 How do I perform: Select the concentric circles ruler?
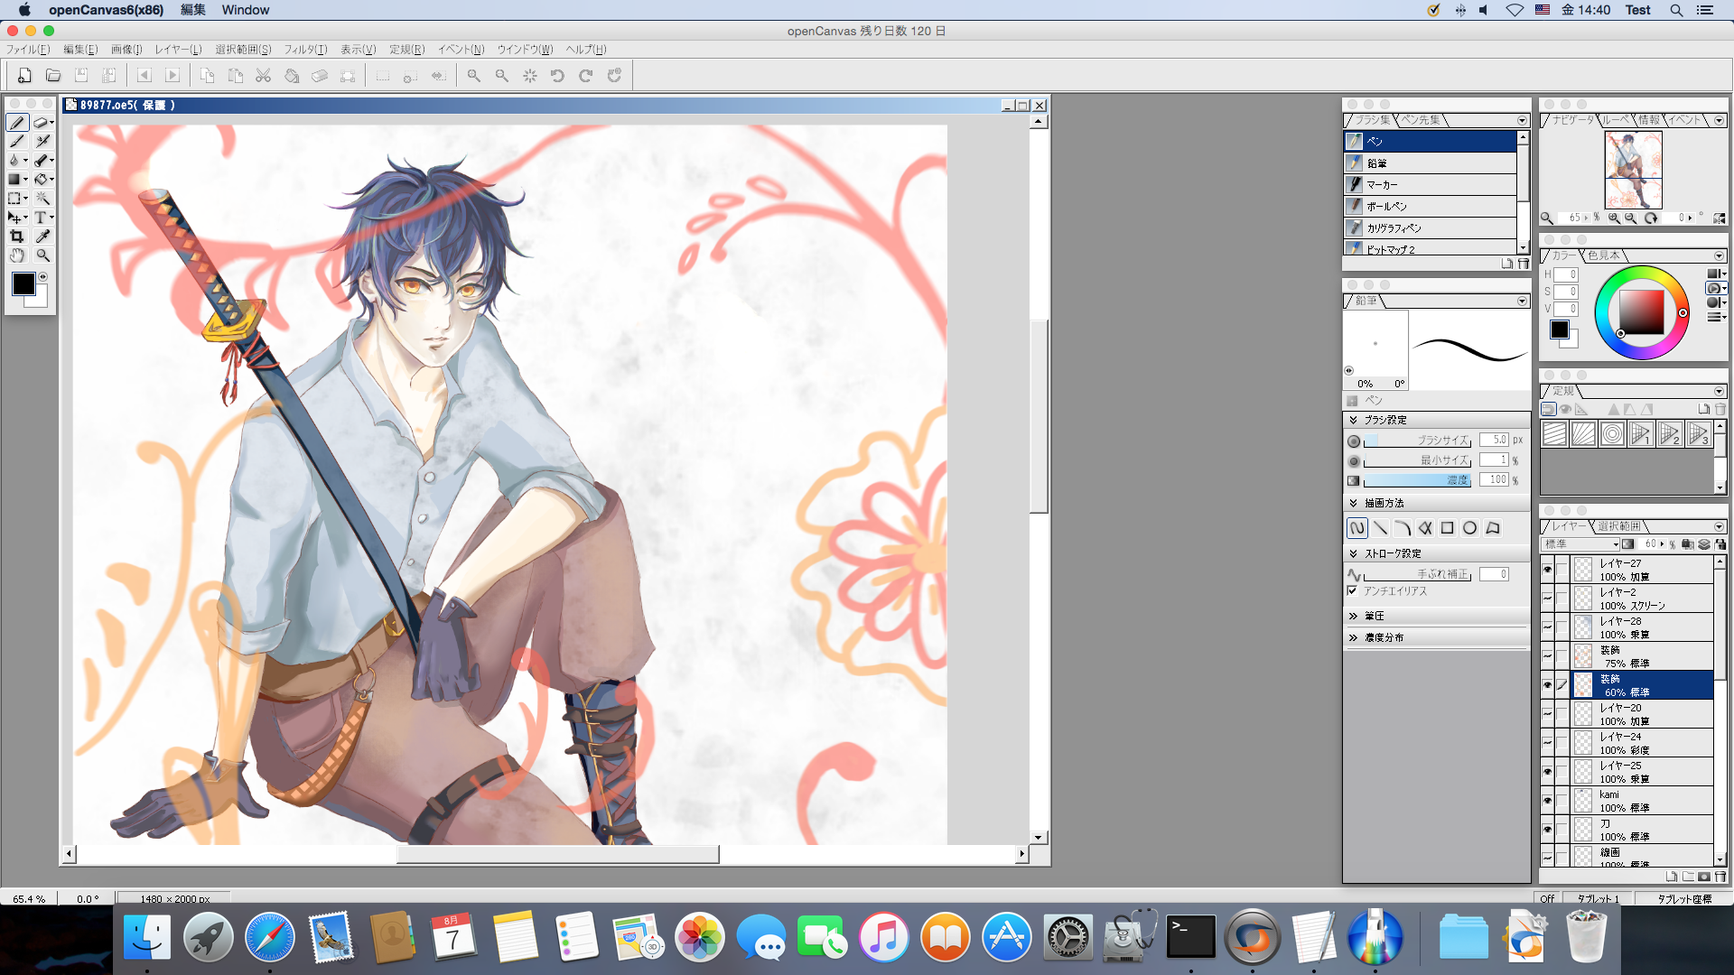[1612, 434]
